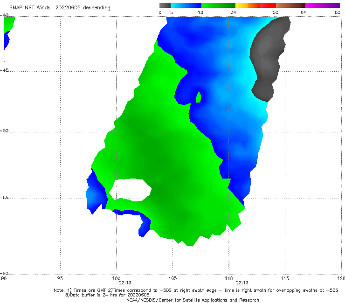Viewport: 345px width, 303px height.
Task: Click the longitude axis label '100'
Action: tap(116, 278)
